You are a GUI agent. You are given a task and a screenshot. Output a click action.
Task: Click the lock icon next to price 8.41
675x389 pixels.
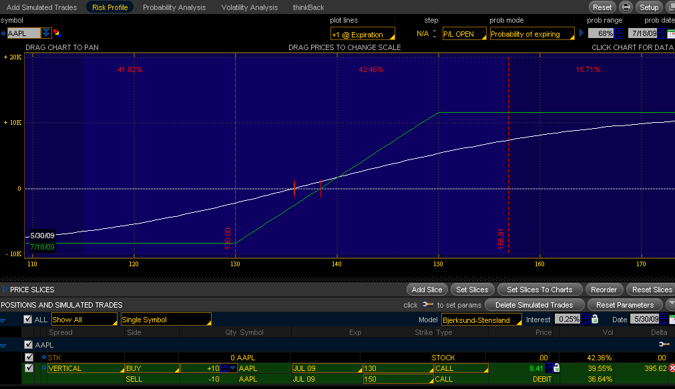pos(556,368)
